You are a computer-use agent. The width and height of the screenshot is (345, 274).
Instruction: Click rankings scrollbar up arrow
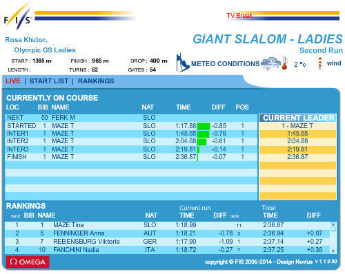333,224
